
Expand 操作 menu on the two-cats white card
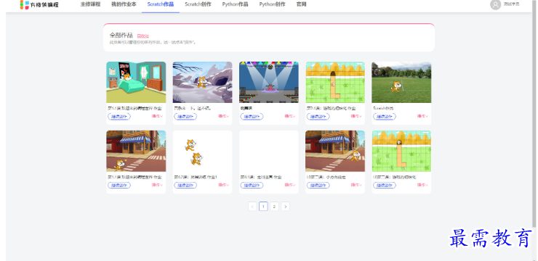[x=223, y=185]
